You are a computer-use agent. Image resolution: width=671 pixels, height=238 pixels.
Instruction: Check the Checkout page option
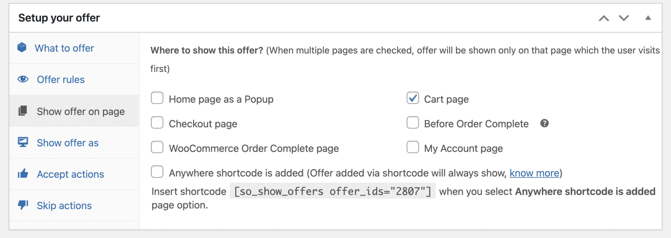click(x=157, y=123)
